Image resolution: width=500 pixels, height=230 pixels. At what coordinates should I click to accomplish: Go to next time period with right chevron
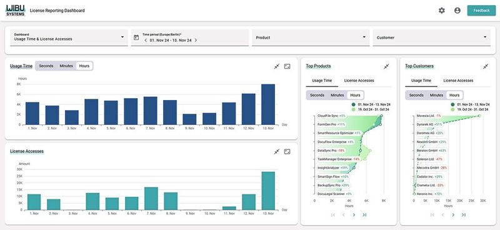[x=196, y=41]
